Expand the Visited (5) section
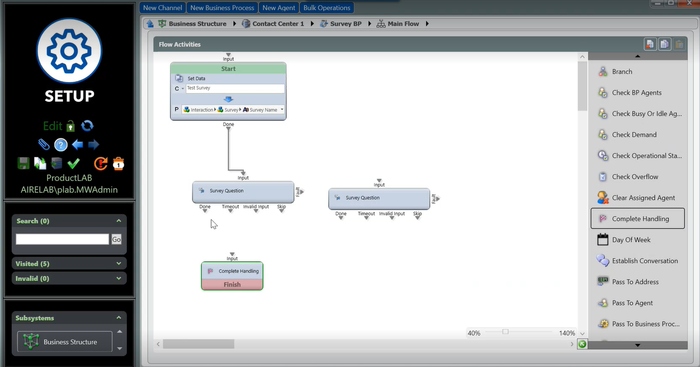 pyautogui.click(x=119, y=264)
